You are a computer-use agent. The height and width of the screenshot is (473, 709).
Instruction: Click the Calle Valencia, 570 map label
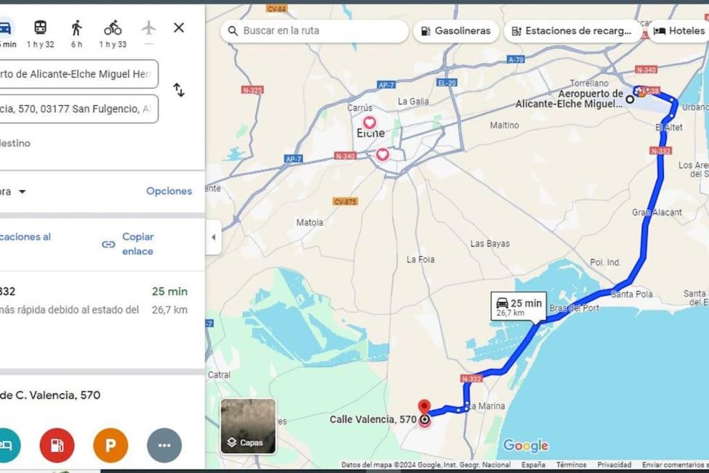point(373,419)
